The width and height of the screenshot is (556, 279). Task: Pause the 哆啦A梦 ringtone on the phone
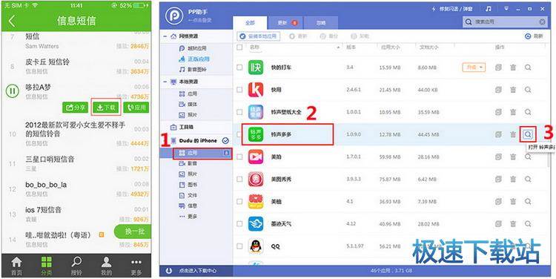13,91
